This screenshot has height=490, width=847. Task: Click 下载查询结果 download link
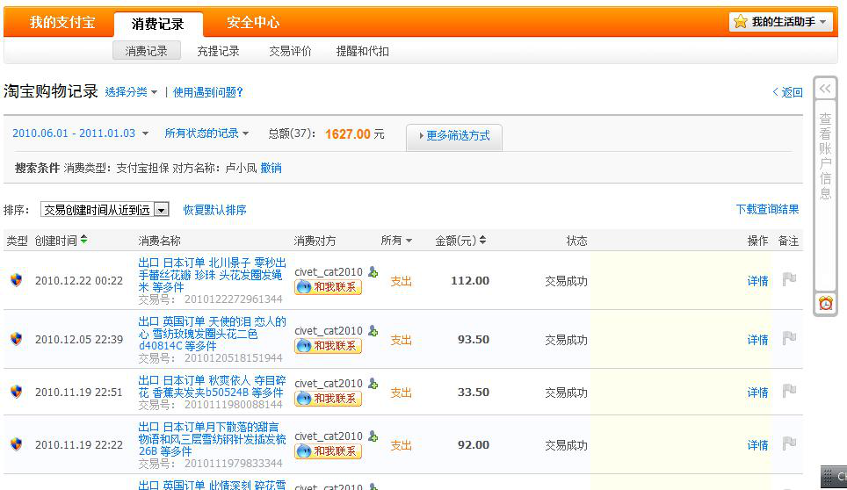pos(768,209)
